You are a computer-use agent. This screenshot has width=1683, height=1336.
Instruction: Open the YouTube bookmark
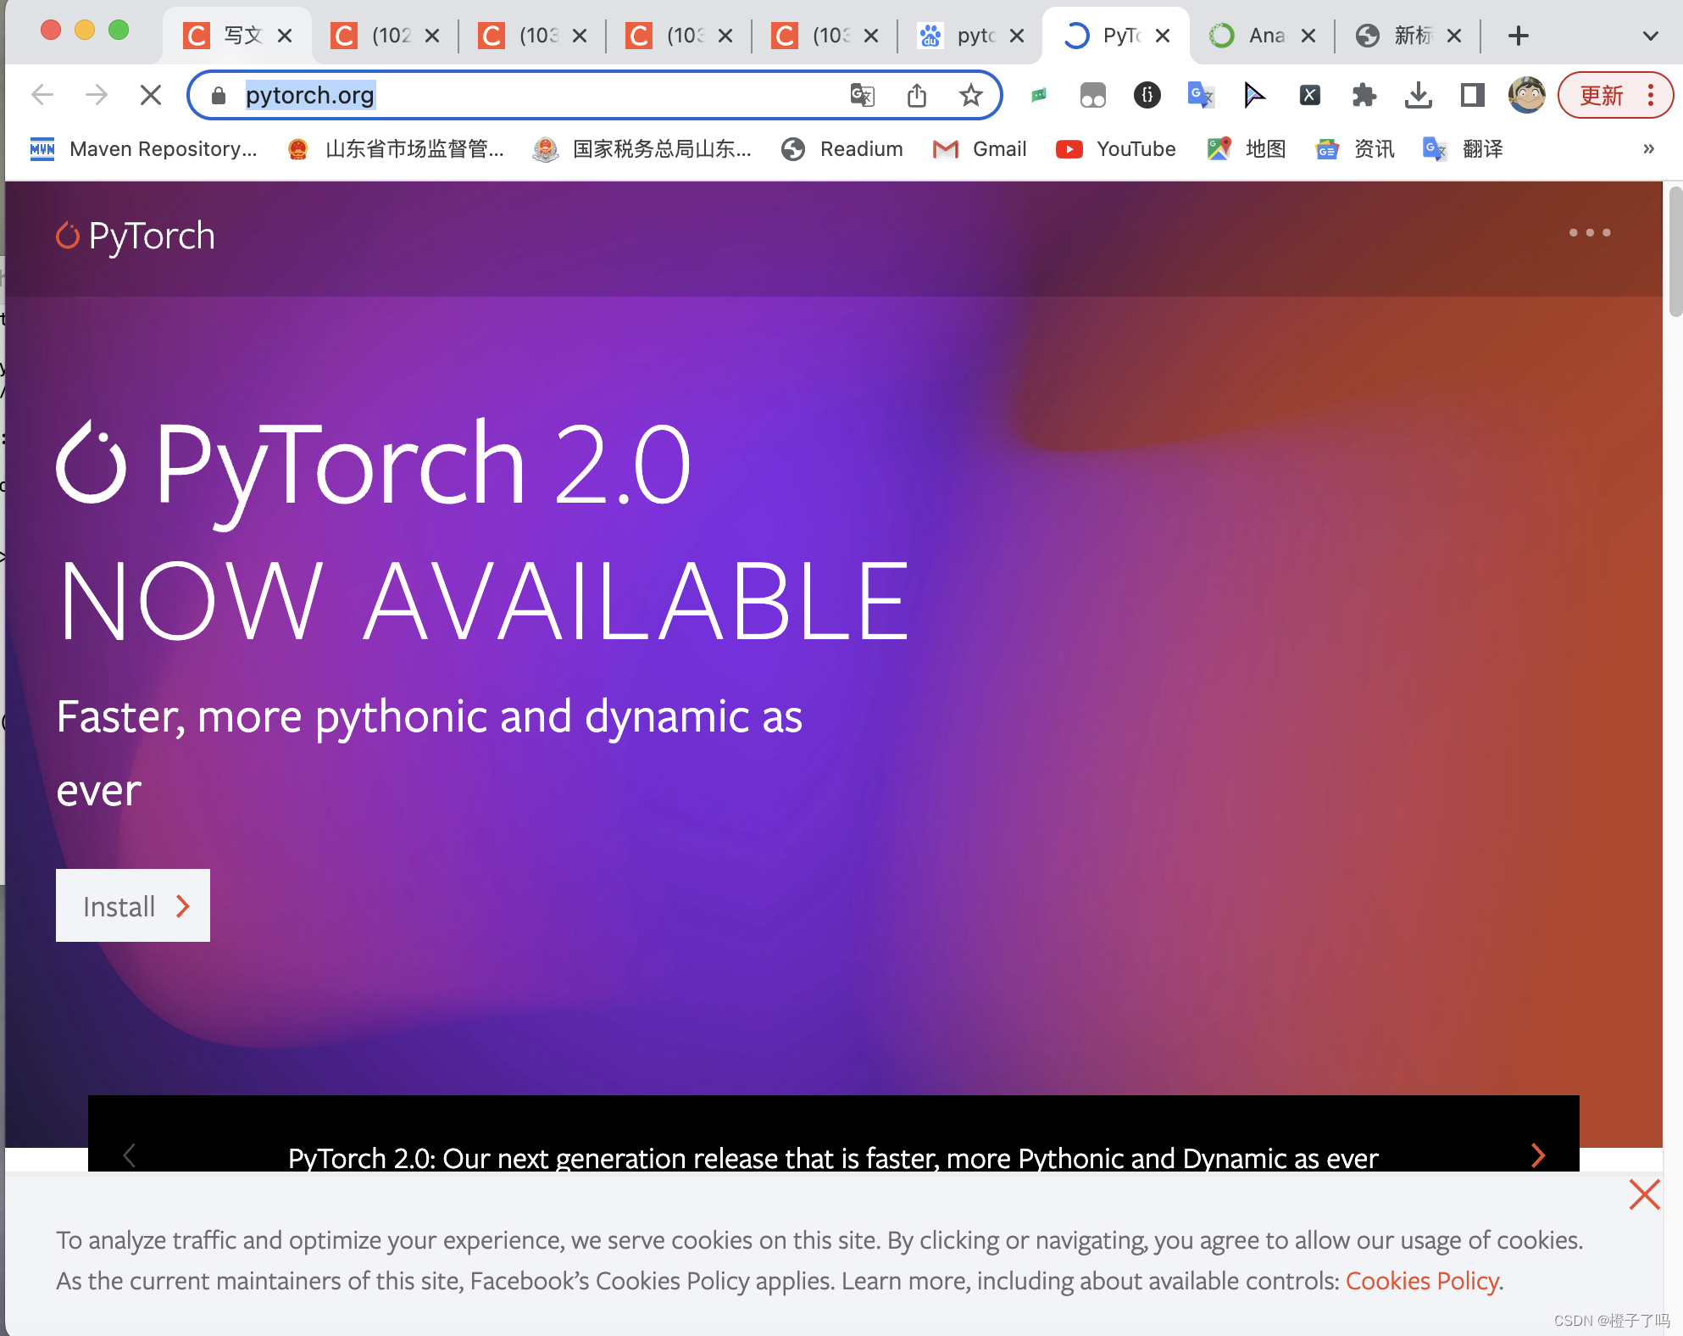coord(1116,149)
